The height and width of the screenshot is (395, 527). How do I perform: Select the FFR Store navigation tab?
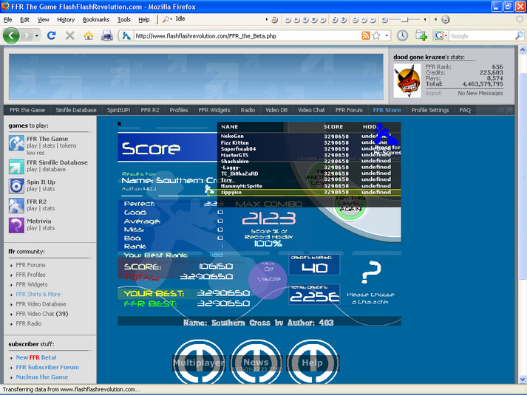pyautogui.click(x=387, y=110)
